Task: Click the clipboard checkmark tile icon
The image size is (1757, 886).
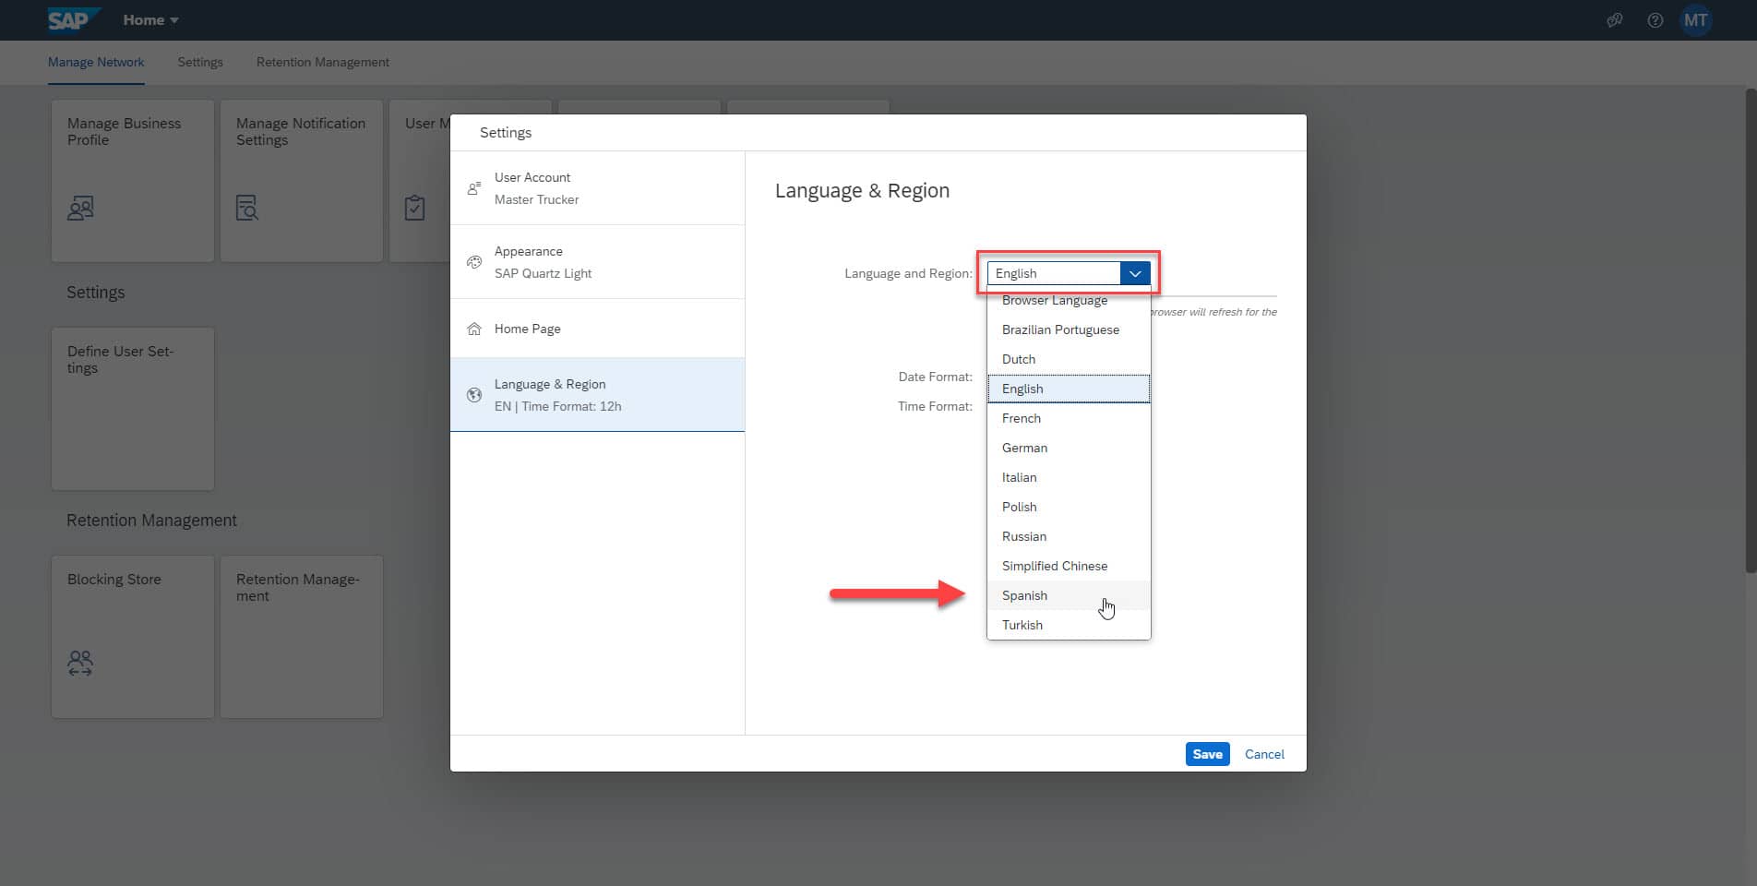Action: click(415, 208)
